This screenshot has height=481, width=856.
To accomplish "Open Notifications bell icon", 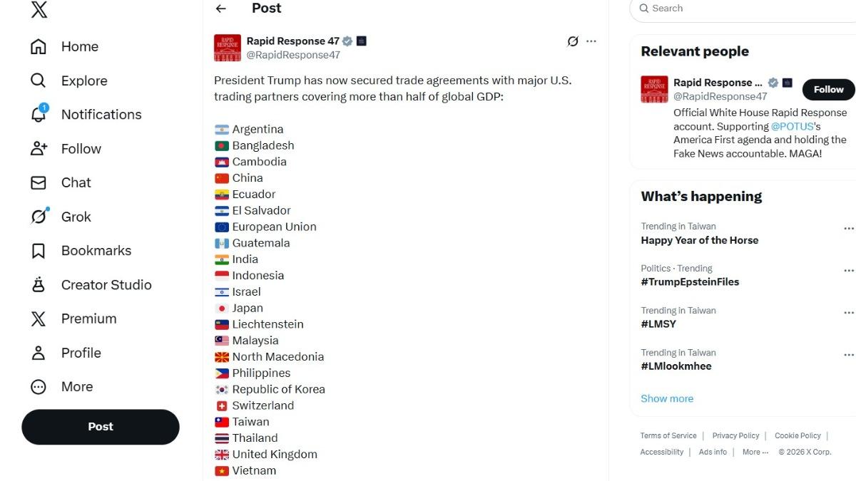I will (x=39, y=114).
